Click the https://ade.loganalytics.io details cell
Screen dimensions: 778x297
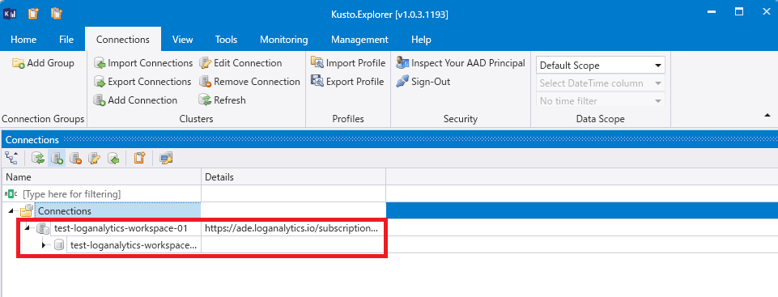click(294, 228)
